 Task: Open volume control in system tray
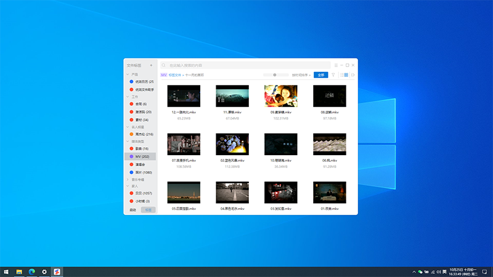(x=439, y=272)
